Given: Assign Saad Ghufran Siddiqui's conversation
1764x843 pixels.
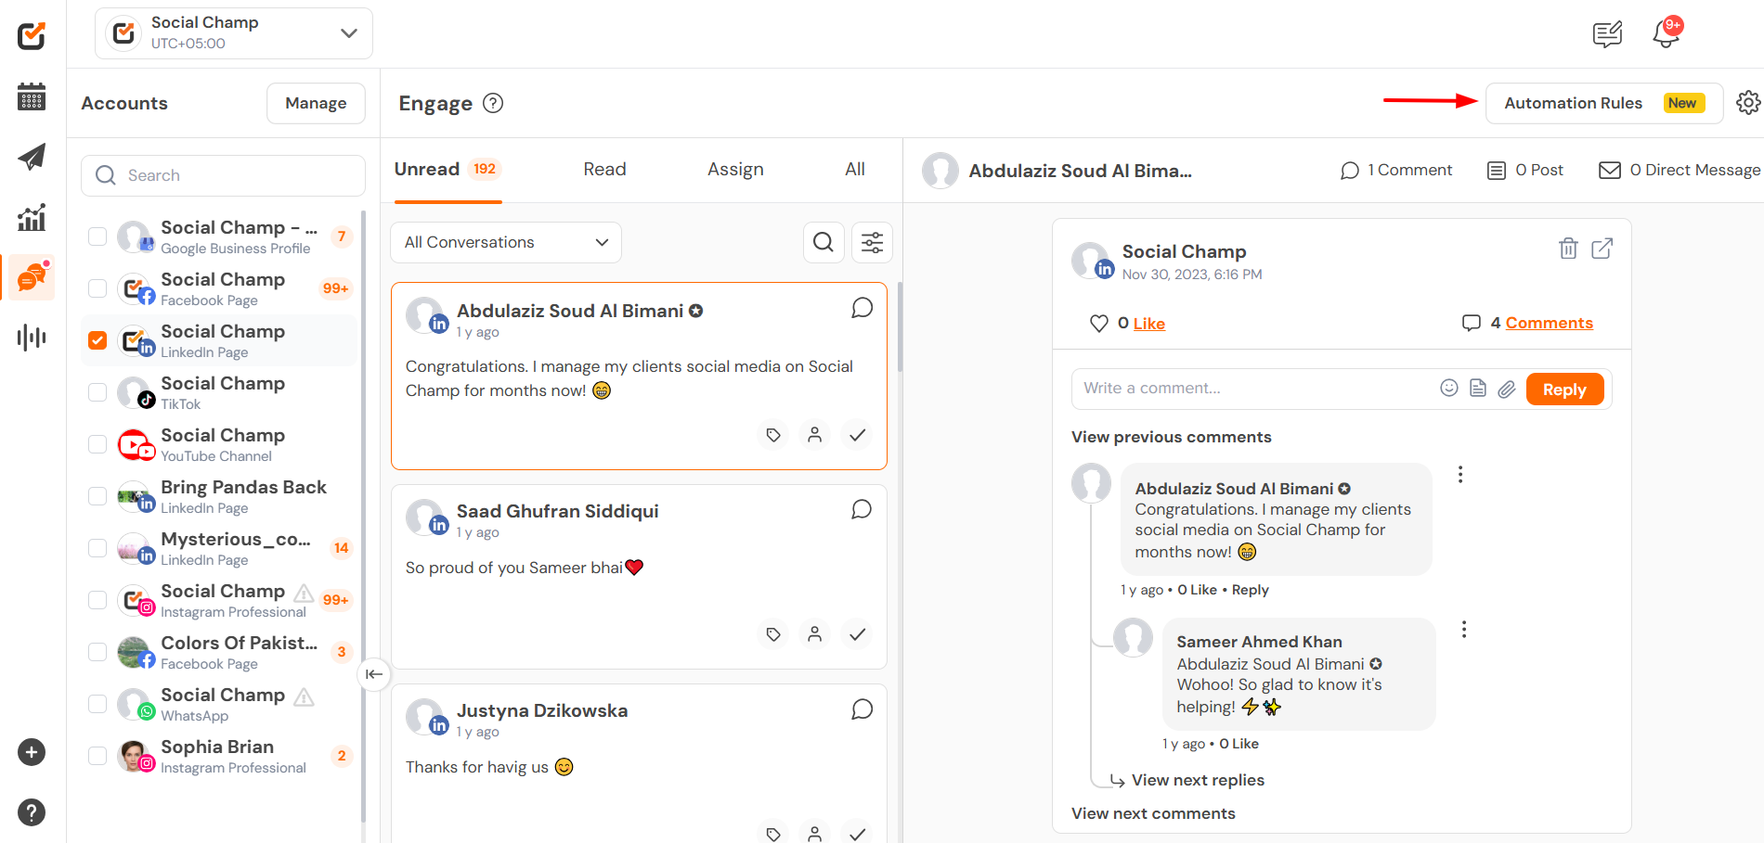Looking at the screenshot, I should [x=814, y=634].
